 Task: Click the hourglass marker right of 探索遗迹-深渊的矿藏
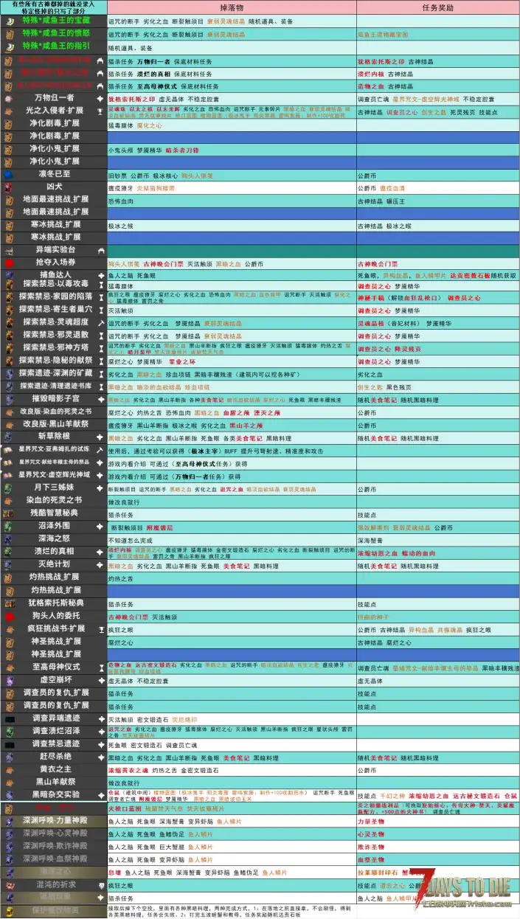(100, 374)
